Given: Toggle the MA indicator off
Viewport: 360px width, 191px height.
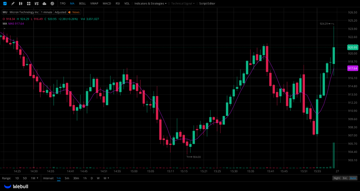Looking at the screenshot, I should point(72,3).
